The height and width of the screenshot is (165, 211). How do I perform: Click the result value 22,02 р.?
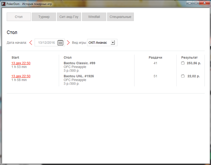[194, 76]
